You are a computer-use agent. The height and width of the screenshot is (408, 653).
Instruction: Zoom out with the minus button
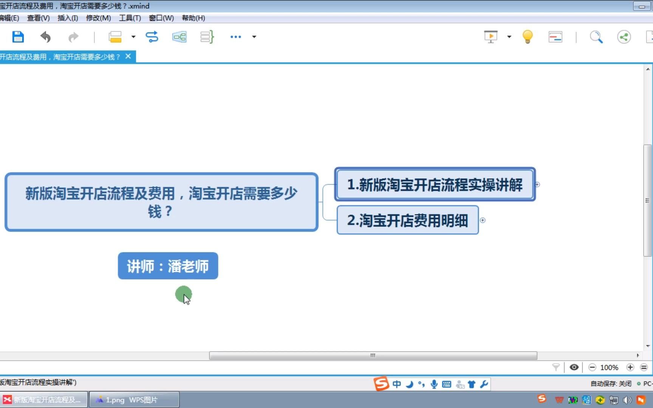point(592,367)
